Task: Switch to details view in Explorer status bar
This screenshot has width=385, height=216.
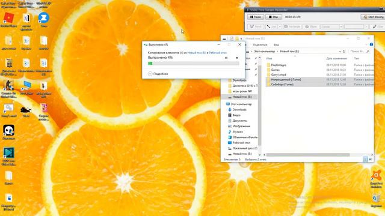Action: coord(365,160)
